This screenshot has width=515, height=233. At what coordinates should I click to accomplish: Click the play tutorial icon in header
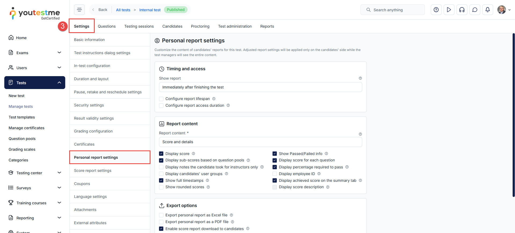point(449,10)
